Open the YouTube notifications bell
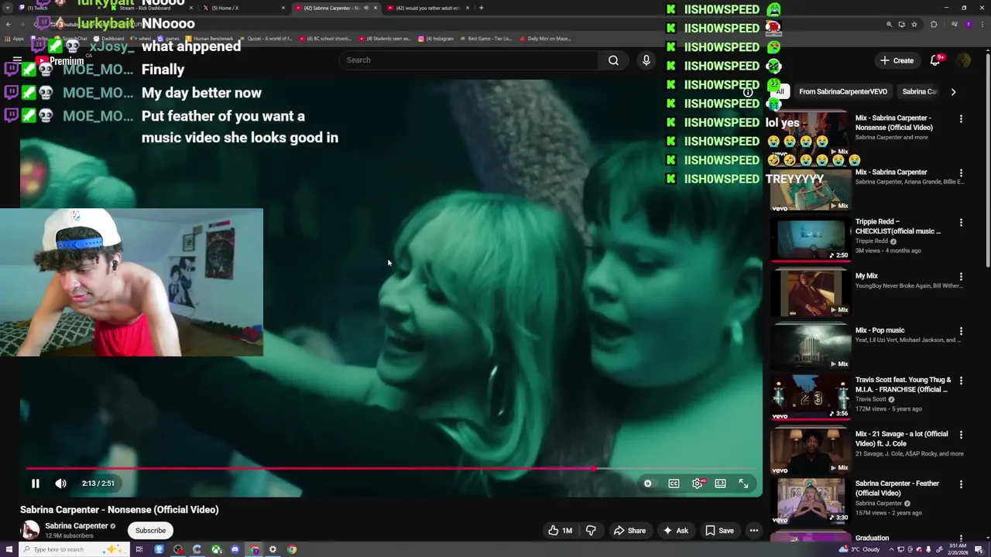 tap(935, 60)
